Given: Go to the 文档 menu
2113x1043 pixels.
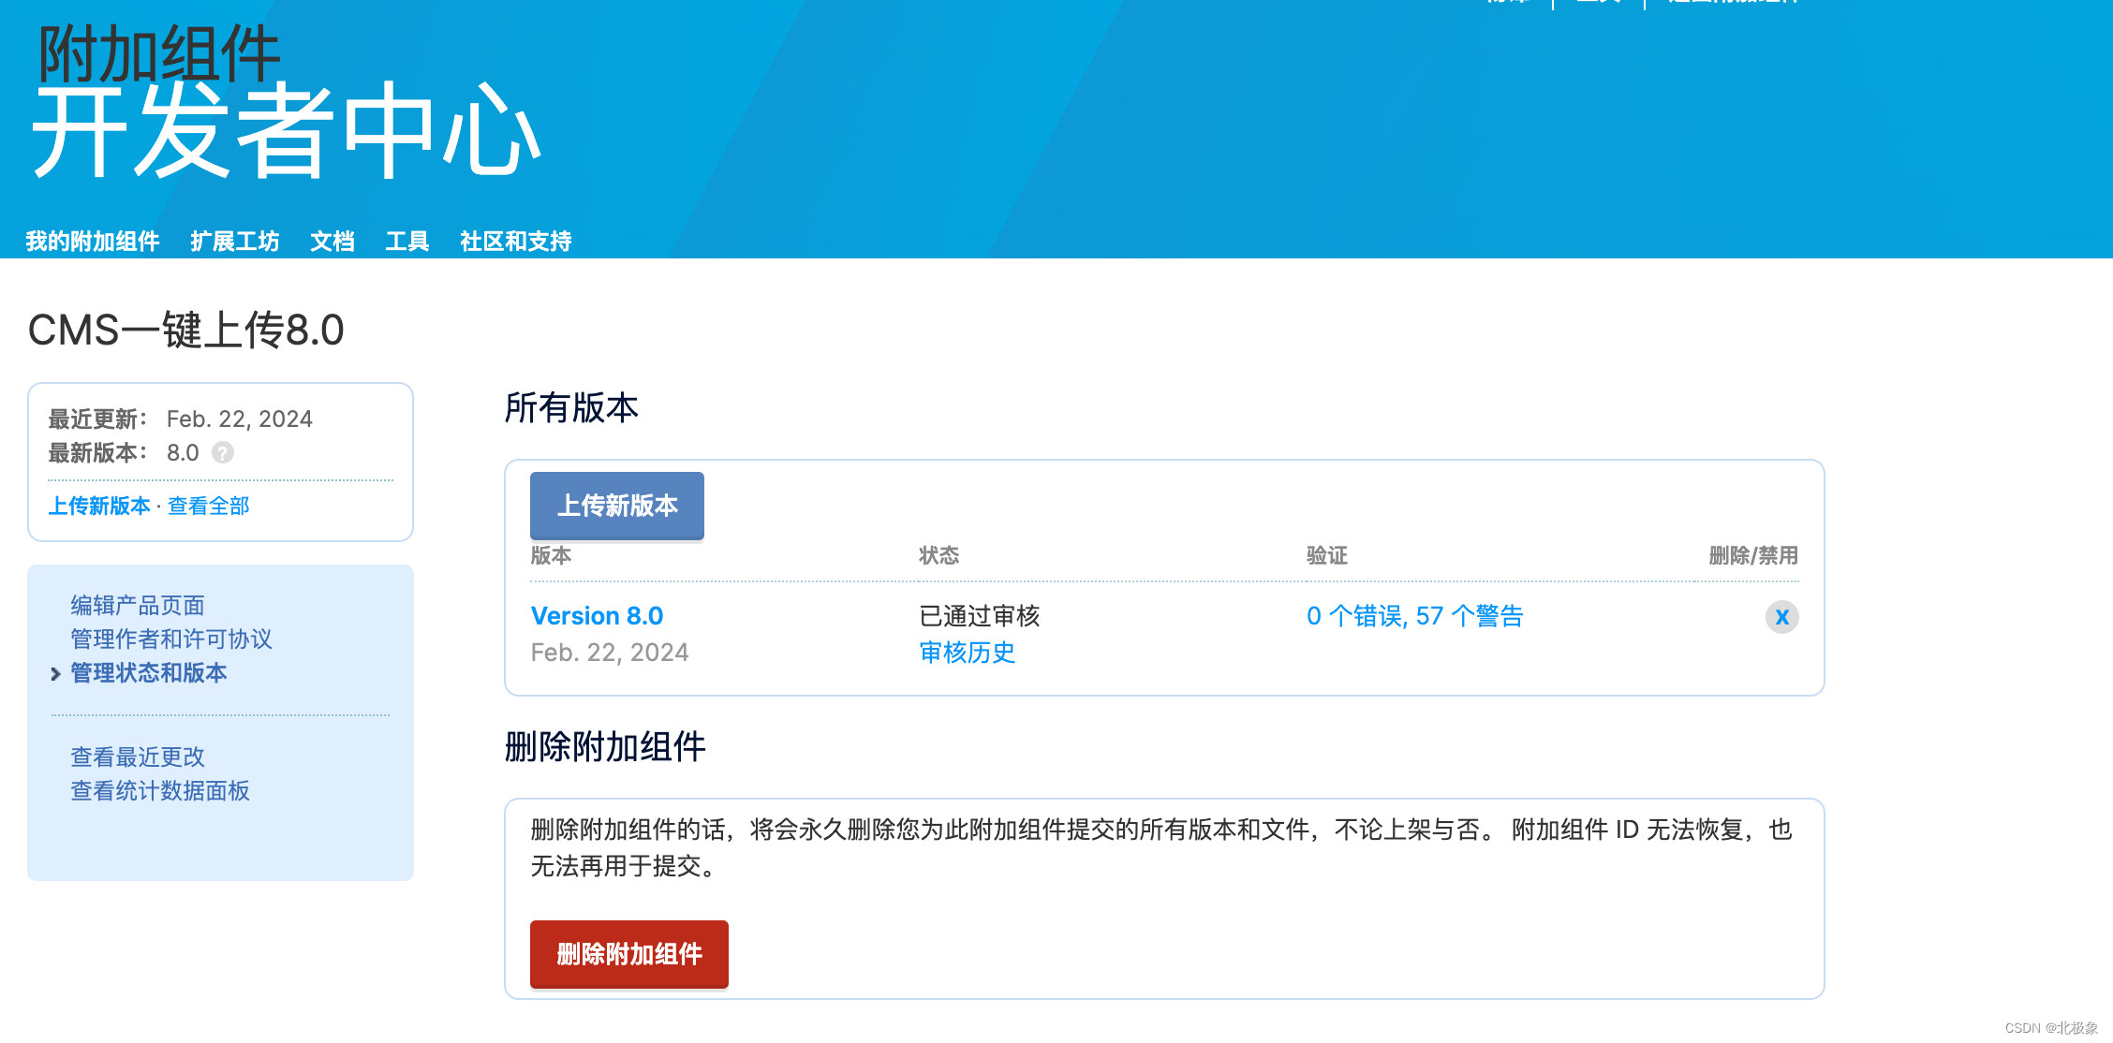Looking at the screenshot, I should [x=332, y=242].
